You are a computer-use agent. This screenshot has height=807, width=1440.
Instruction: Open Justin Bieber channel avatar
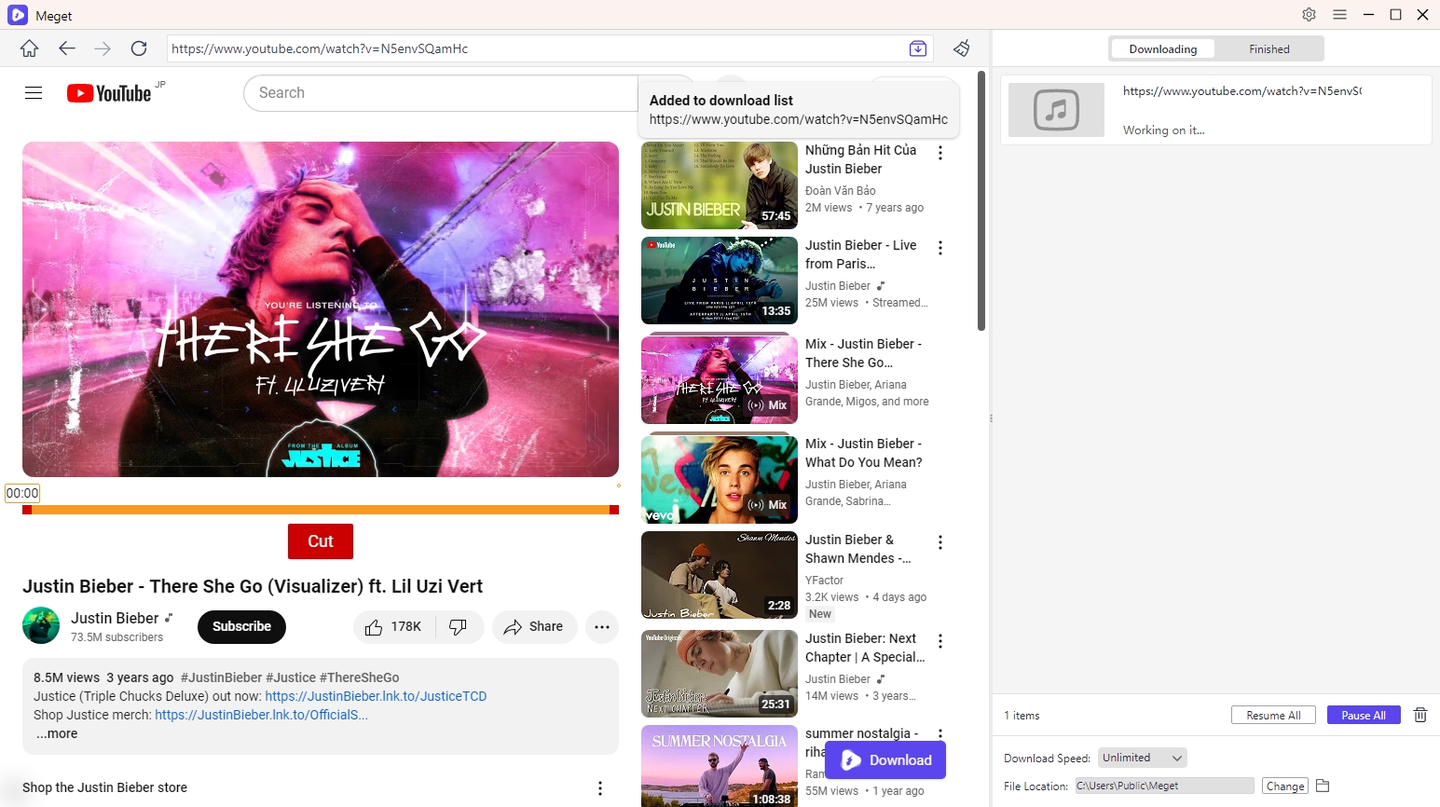pyautogui.click(x=41, y=625)
